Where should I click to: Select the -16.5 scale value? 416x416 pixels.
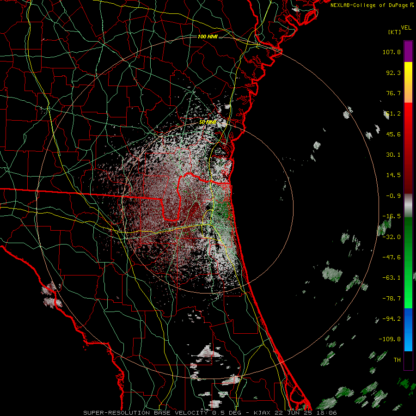coord(392,216)
